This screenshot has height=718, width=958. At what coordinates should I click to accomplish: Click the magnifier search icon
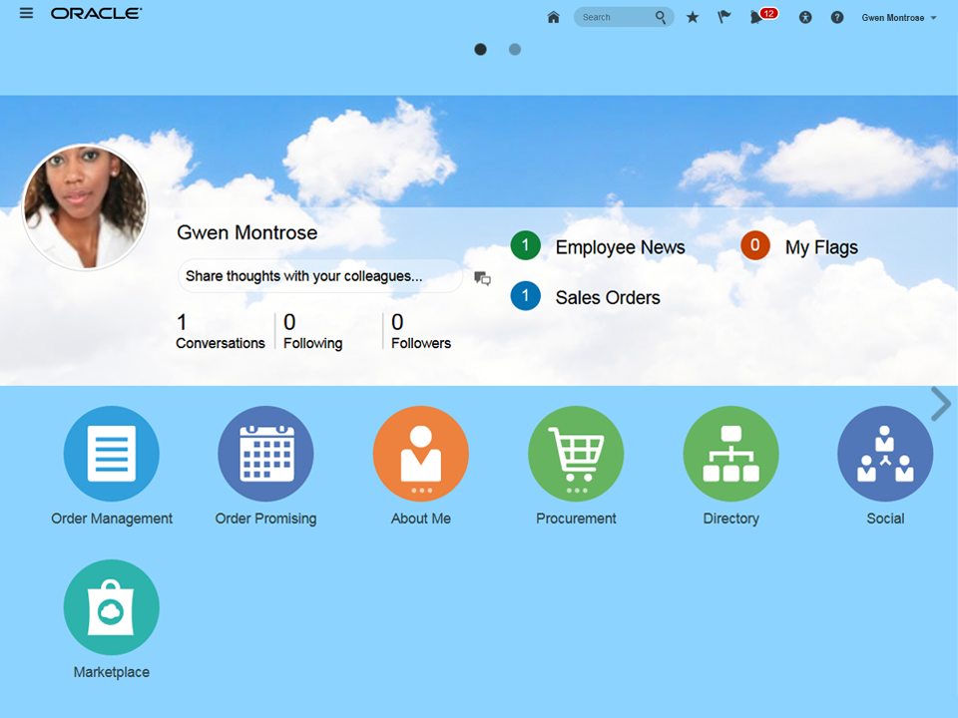point(661,17)
